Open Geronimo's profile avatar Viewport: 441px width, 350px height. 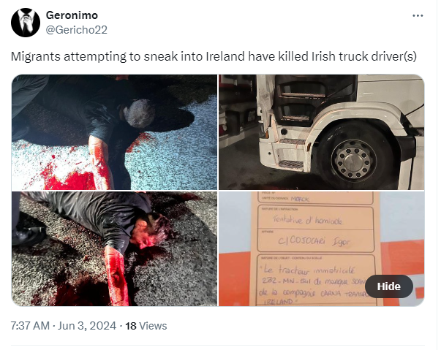click(26, 23)
